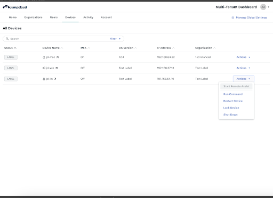Open jd-win via its external link arrow
Viewport: 273px width, 198px height.
click(57, 68)
